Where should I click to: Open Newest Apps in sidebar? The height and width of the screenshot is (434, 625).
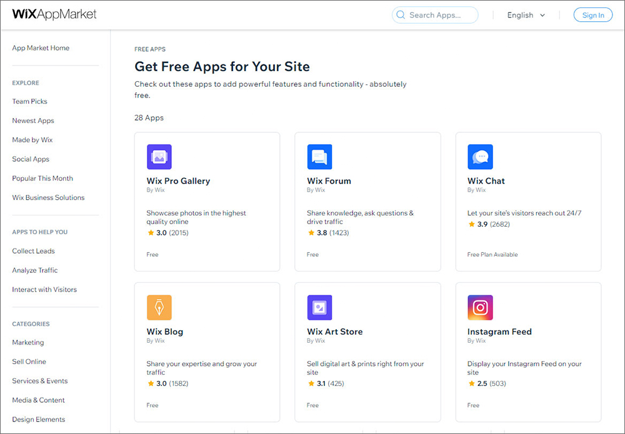(33, 121)
